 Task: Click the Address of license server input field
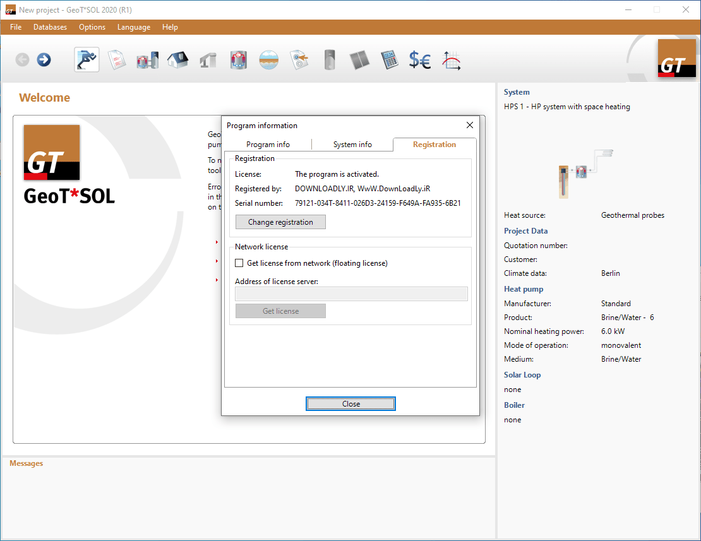click(x=351, y=293)
